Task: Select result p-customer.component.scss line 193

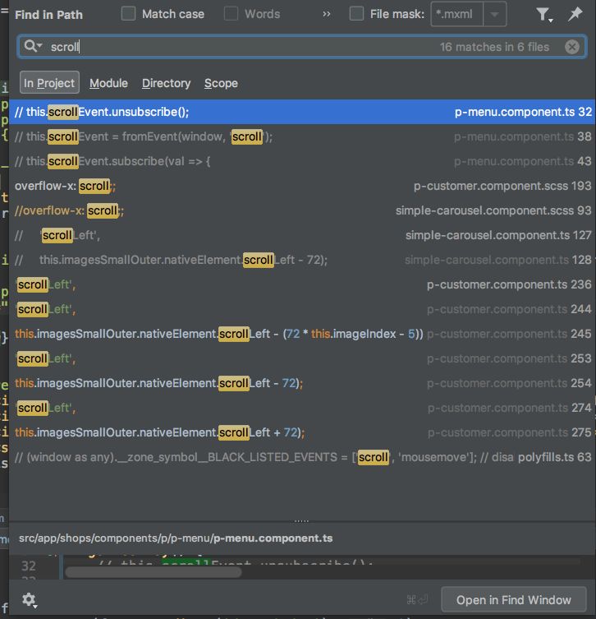Action: [302, 186]
